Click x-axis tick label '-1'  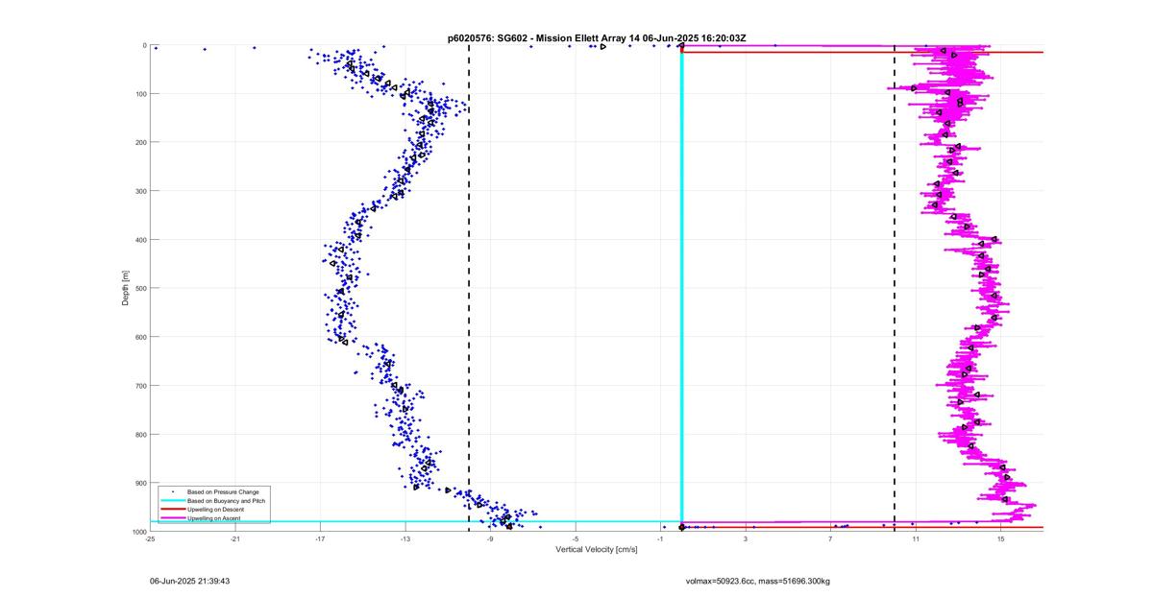pyautogui.click(x=661, y=539)
